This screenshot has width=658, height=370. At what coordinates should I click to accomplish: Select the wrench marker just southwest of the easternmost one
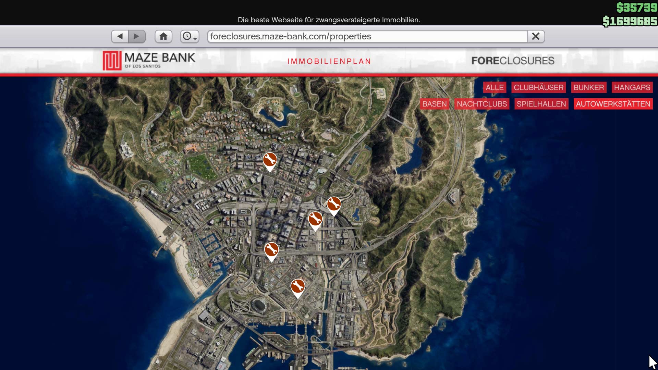(315, 219)
